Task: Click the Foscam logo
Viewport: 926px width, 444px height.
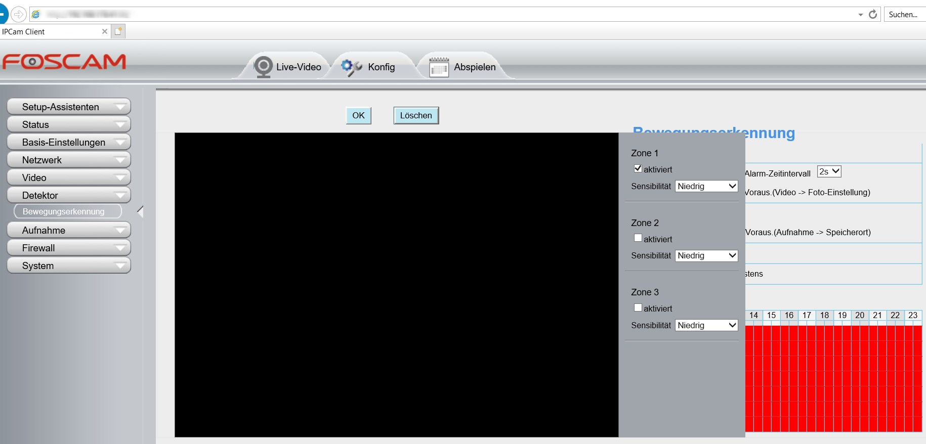Action: pyautogui.click(x=64, y=62)
